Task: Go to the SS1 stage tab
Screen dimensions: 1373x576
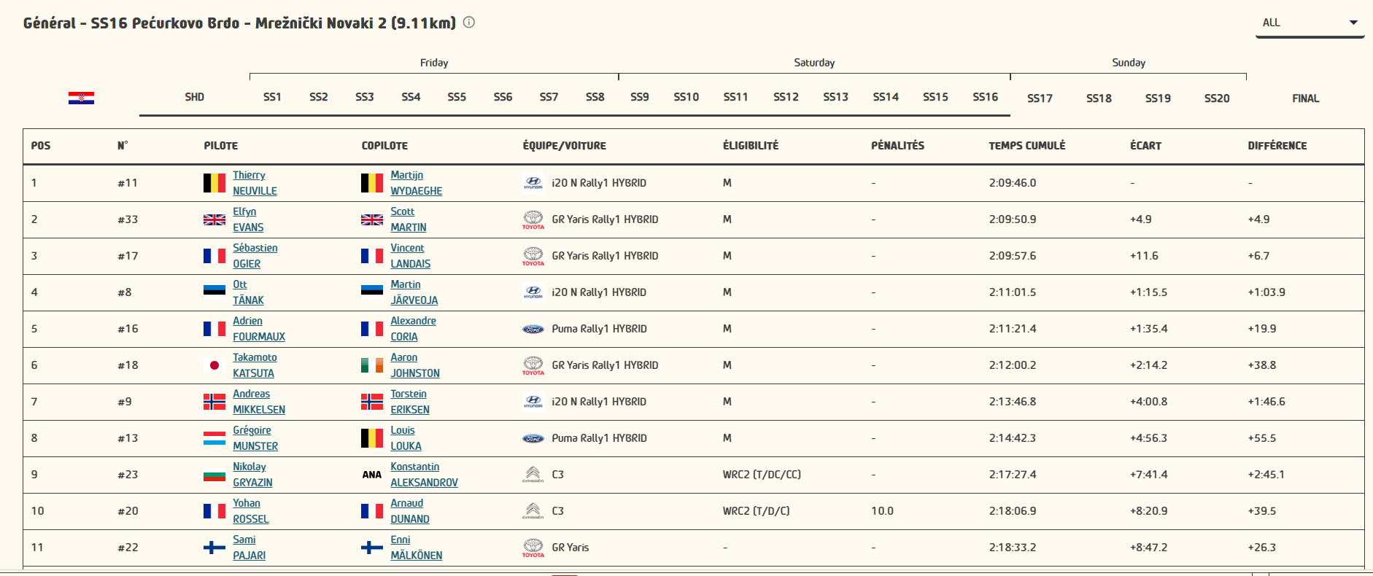Action: pyautogui.click(x=272, y=97)
